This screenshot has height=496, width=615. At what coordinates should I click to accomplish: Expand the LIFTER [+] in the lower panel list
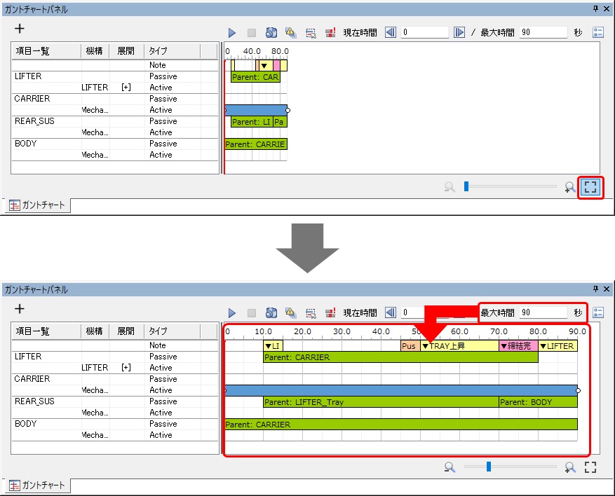(x=126, y=368)
